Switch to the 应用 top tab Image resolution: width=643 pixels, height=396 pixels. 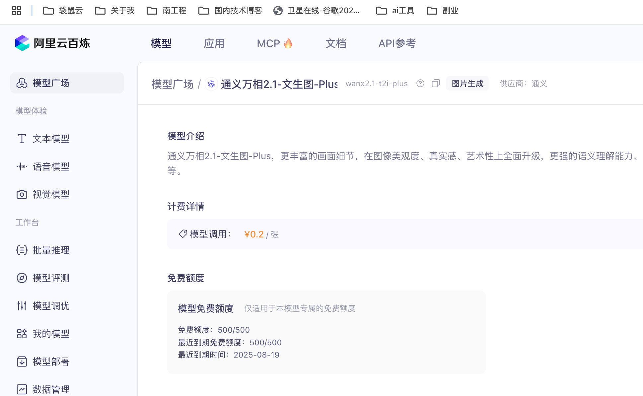click(214, 43)
